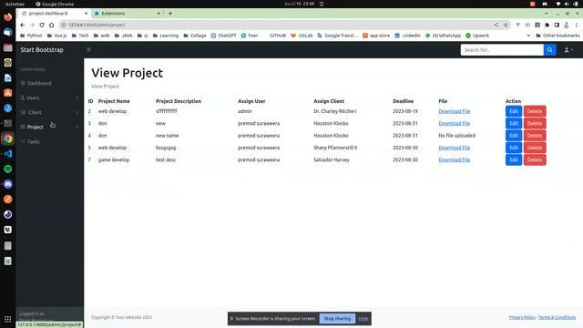Open a new Chrome tab
This screenshot has height=328, width=583.
tap(170, 14)
